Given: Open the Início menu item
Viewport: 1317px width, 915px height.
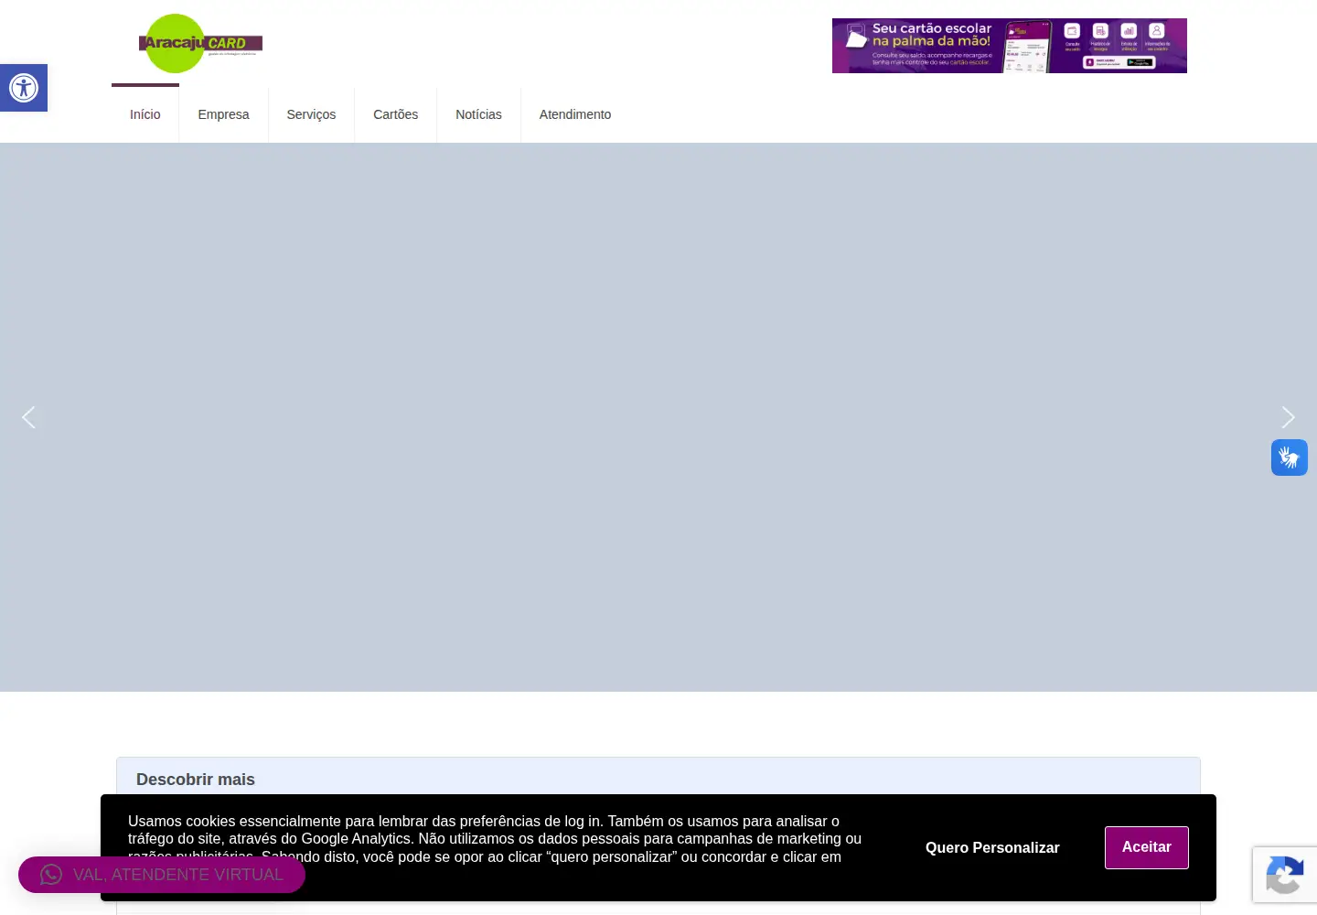Looking at the screenshot, I should tap(145, 114).
